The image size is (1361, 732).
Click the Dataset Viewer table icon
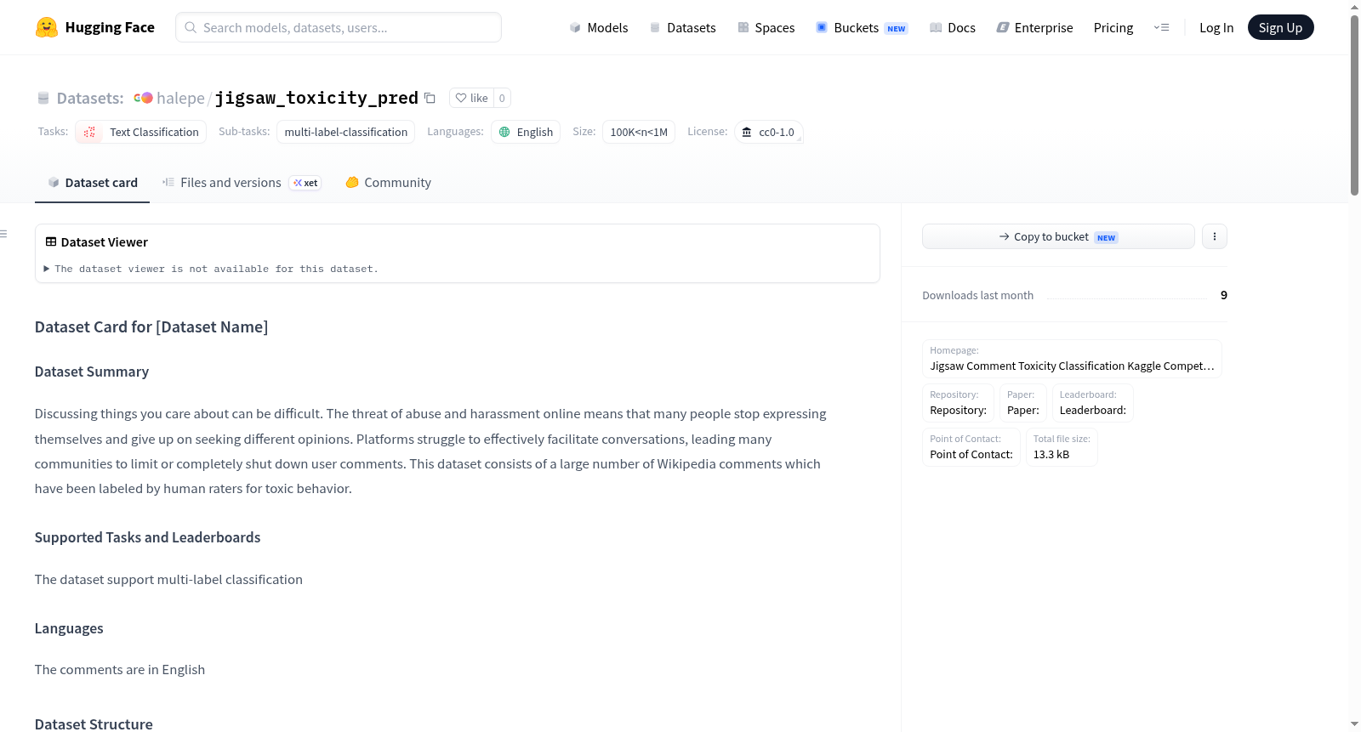(51, 241)
